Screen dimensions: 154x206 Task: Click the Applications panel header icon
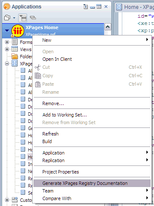(7, 6)
